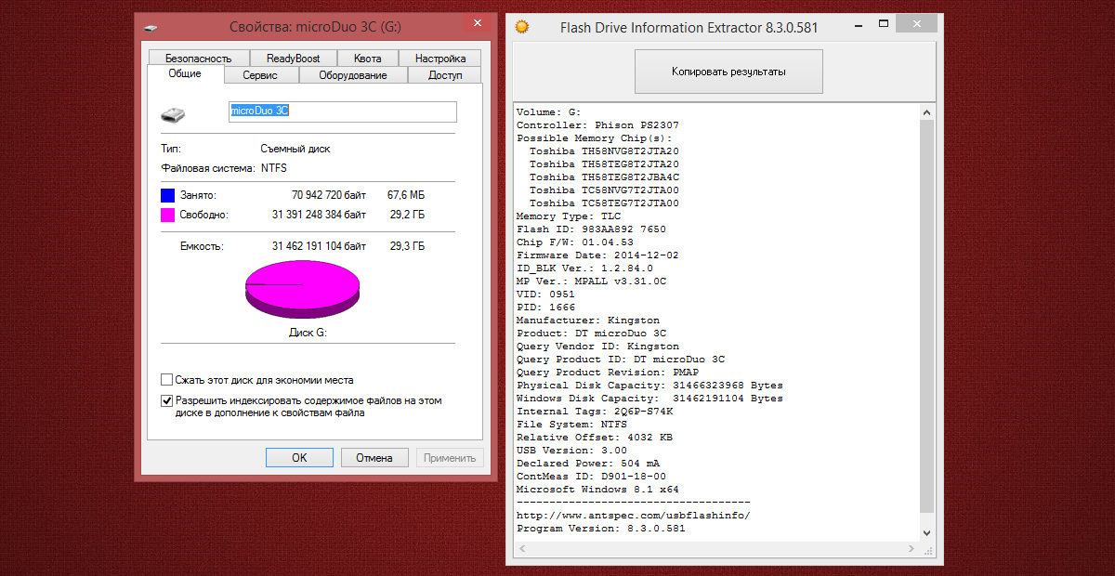The image size is (1115, 576).
Task: Click 'Program Version: 8.3.0.581' line
Action: pos(601,528)
